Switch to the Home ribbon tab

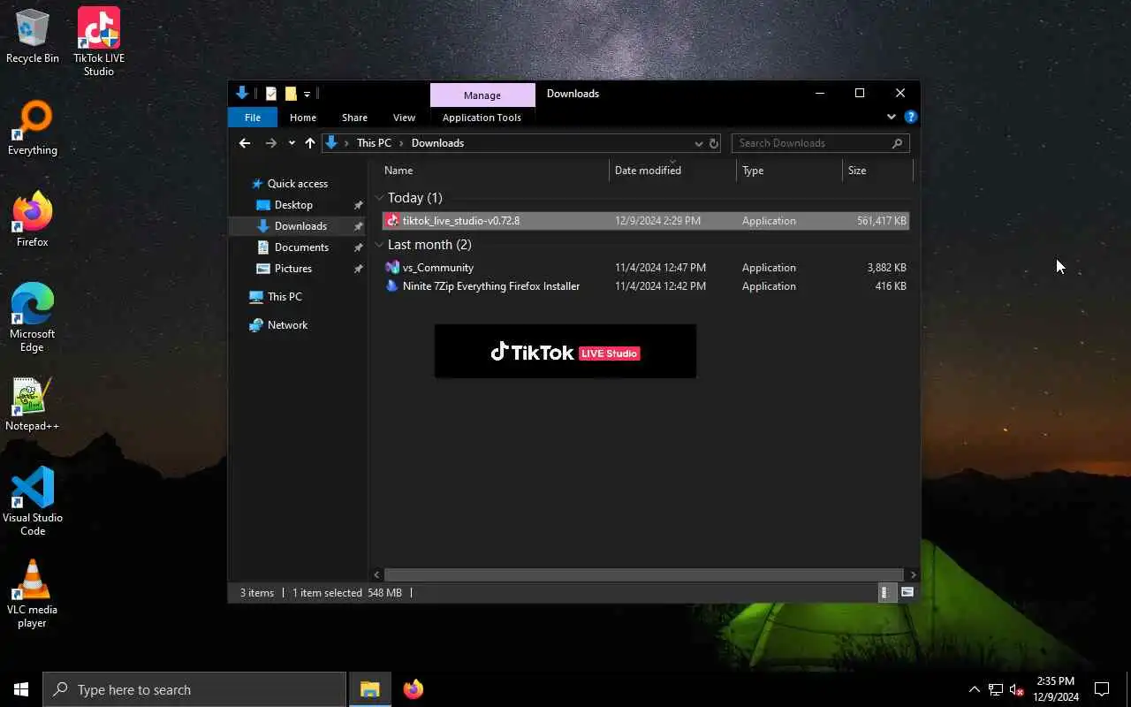(303, 118)
